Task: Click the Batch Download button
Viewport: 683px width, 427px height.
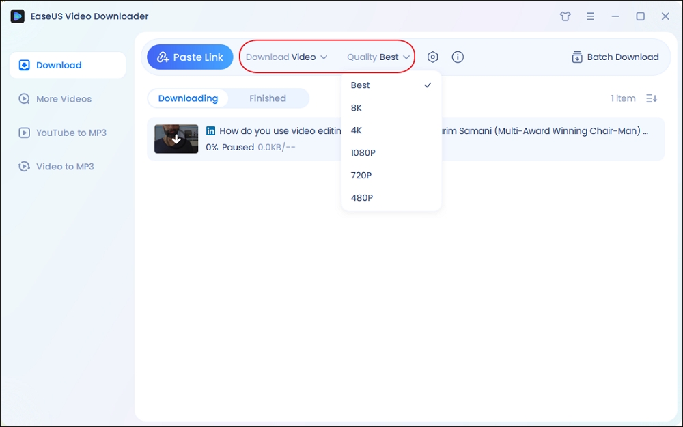Action: click(615, 57)
